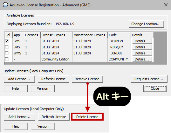The height and width of the screenshot is (133, 171).
Task: Check the Community Edition row checkbox
Action: [7, 59]
